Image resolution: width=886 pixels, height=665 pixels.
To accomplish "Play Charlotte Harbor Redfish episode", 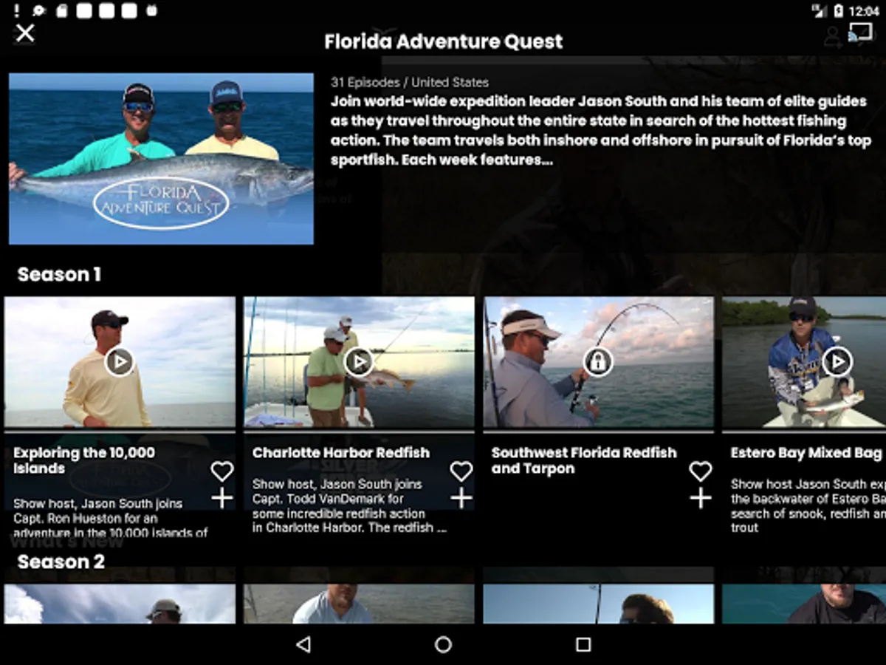I will [359, 362].
